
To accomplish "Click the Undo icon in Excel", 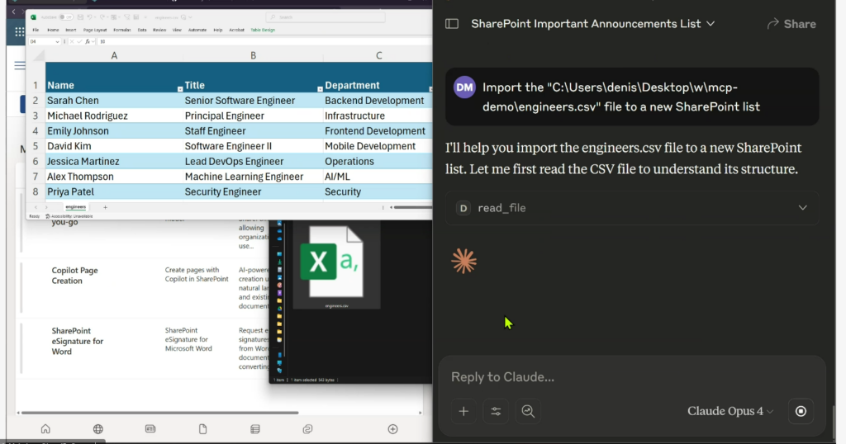I will click(90, 17).
